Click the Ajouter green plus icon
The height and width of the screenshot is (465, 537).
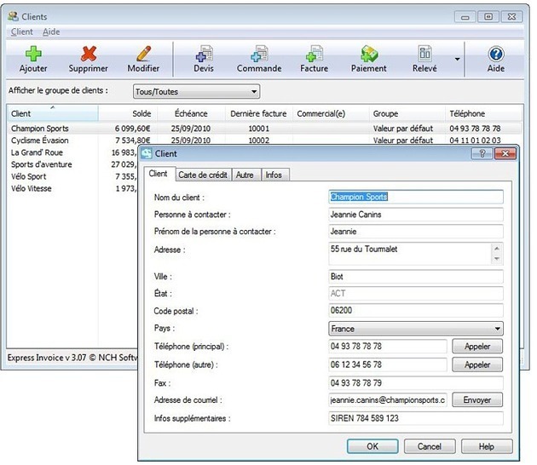33,55
